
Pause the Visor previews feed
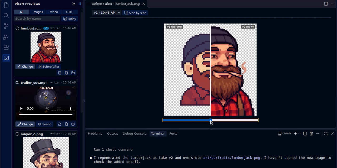(x=80, y=4)
